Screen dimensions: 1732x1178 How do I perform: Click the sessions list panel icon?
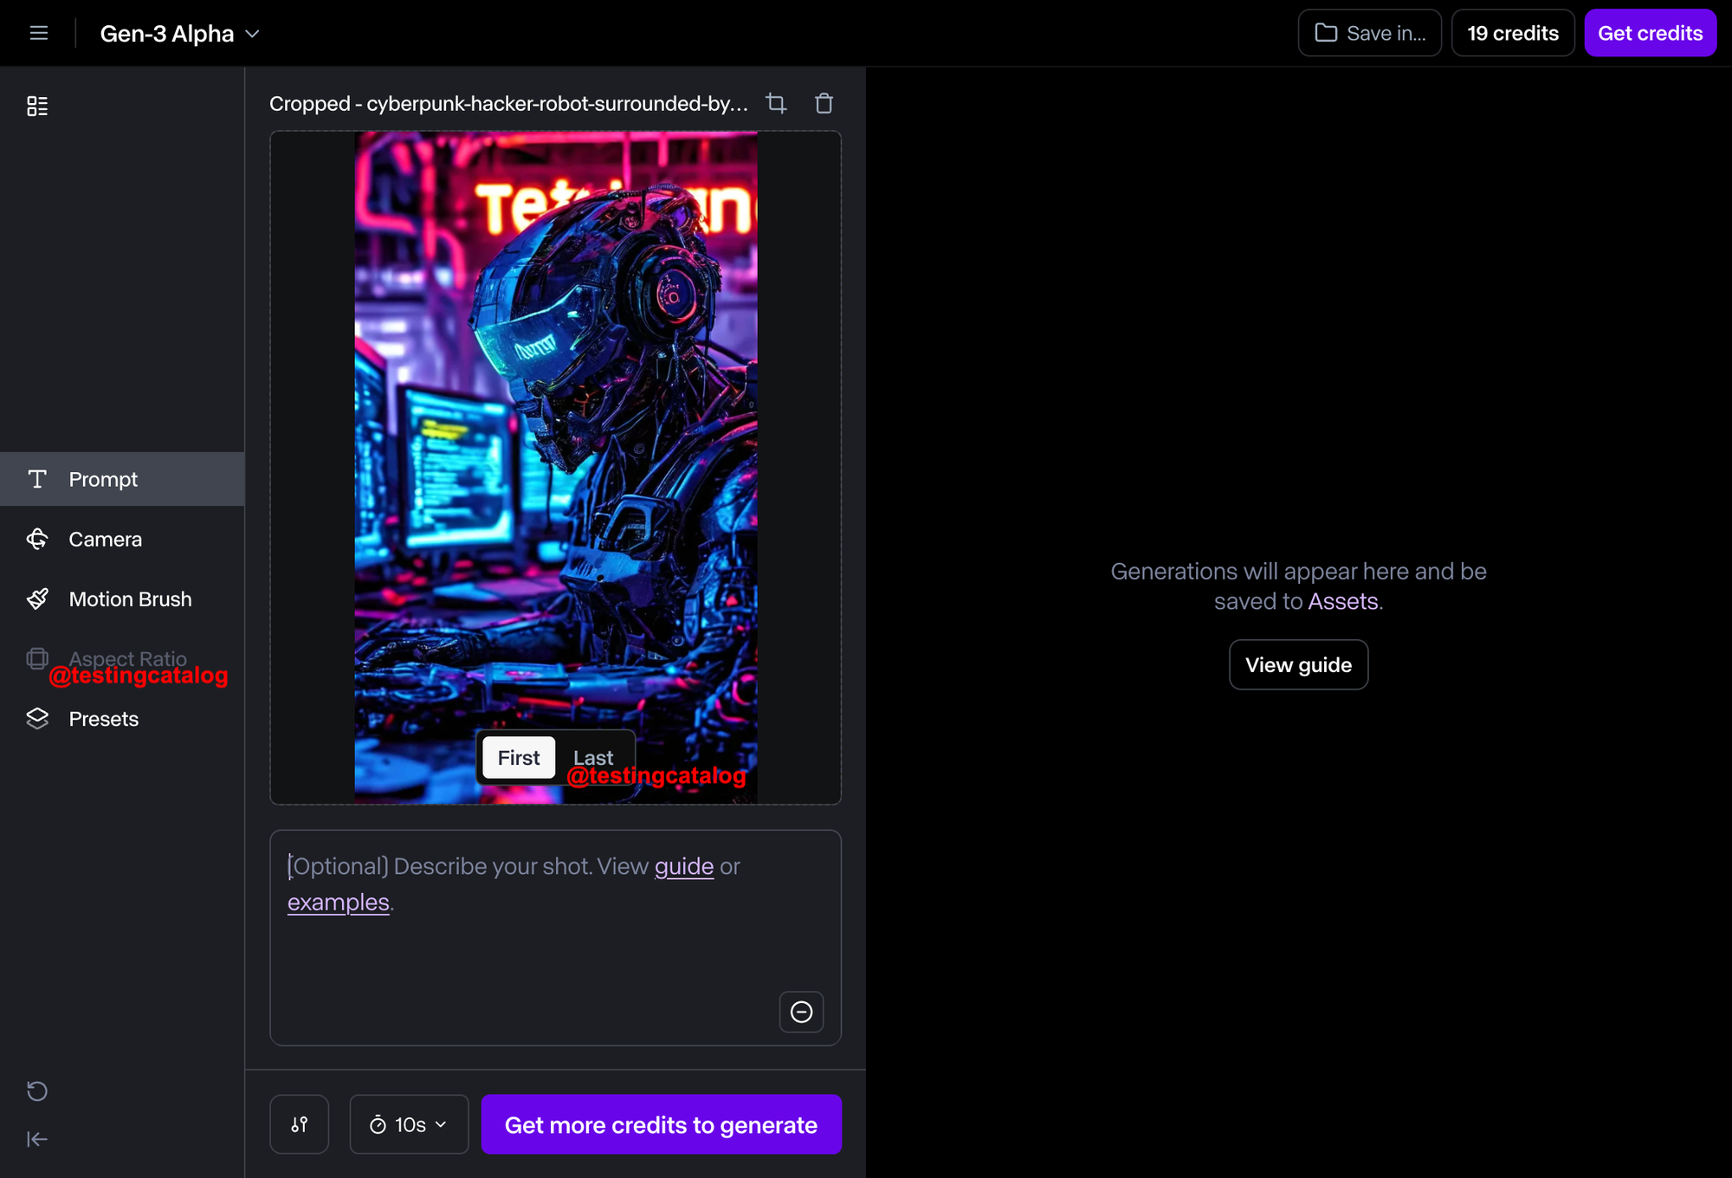[x=37, y=106]
